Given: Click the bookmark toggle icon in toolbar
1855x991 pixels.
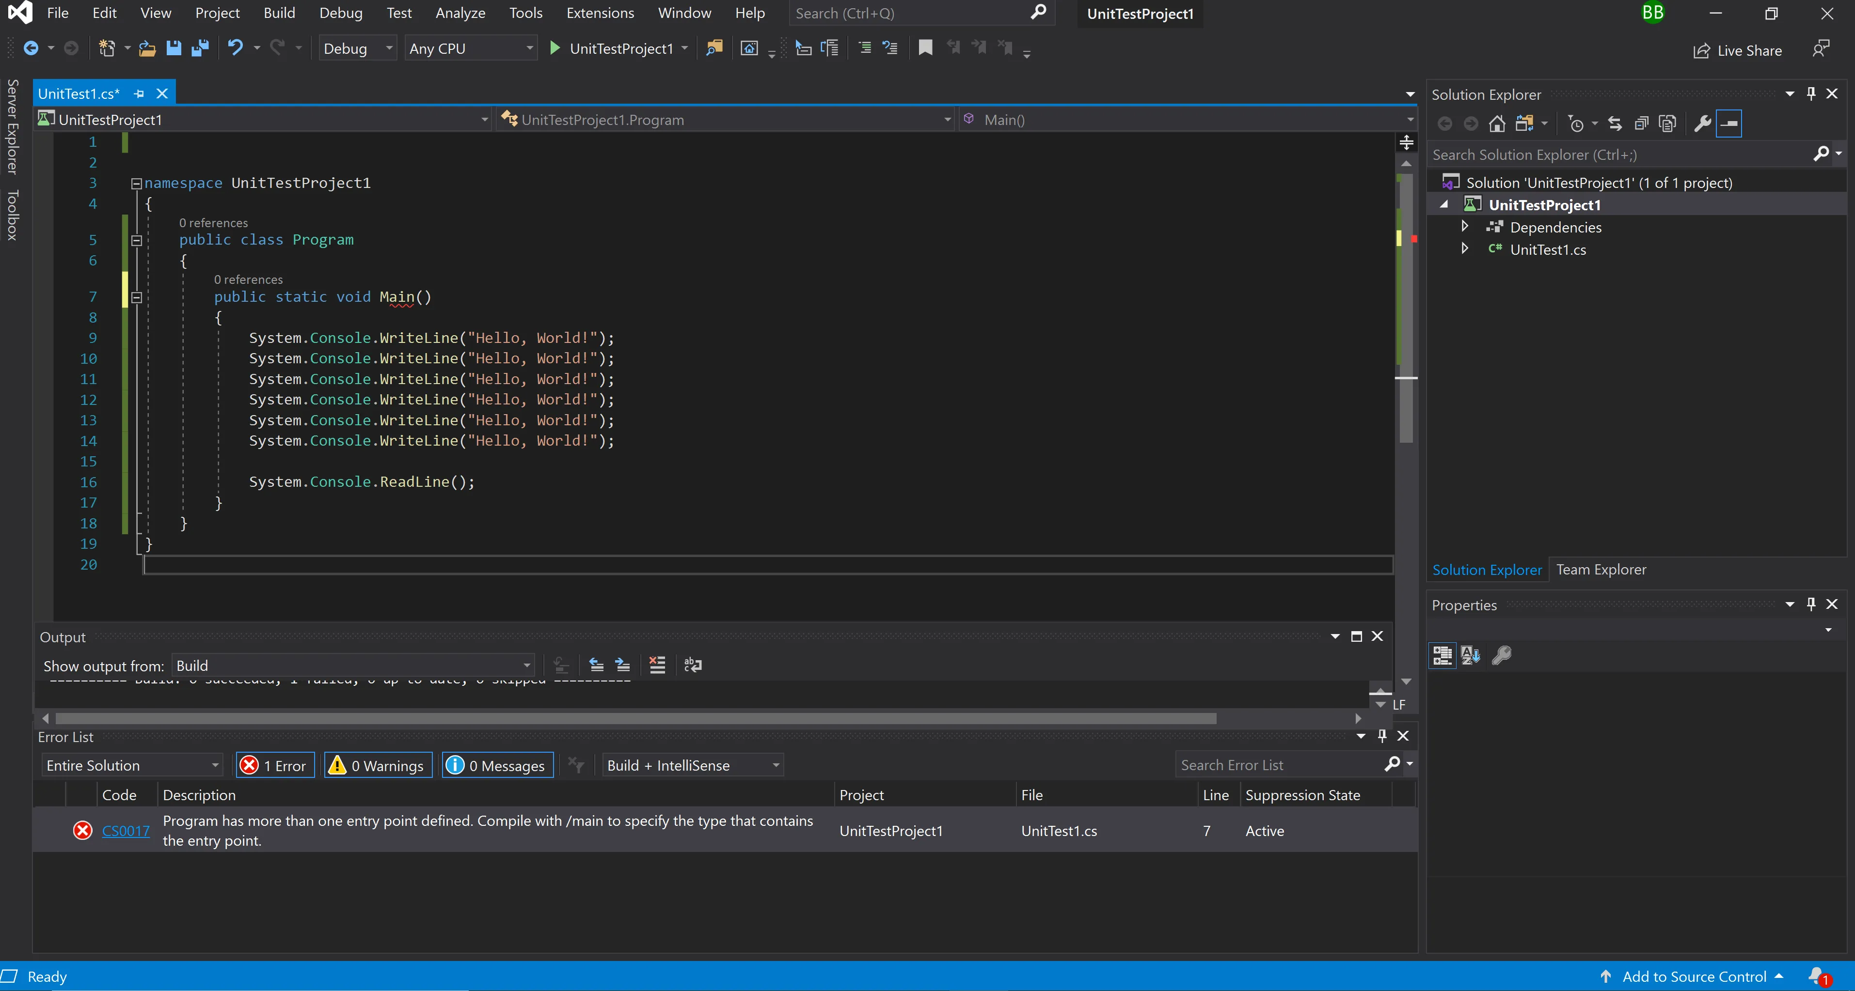Looking at the screenshot, I should 925,48.
